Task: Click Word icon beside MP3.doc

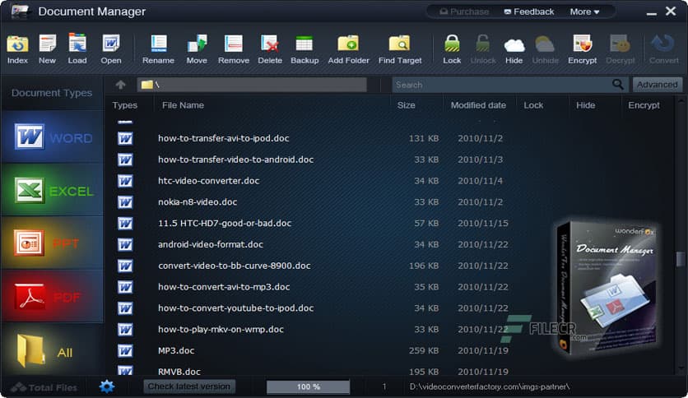Action: pos(125,350)
